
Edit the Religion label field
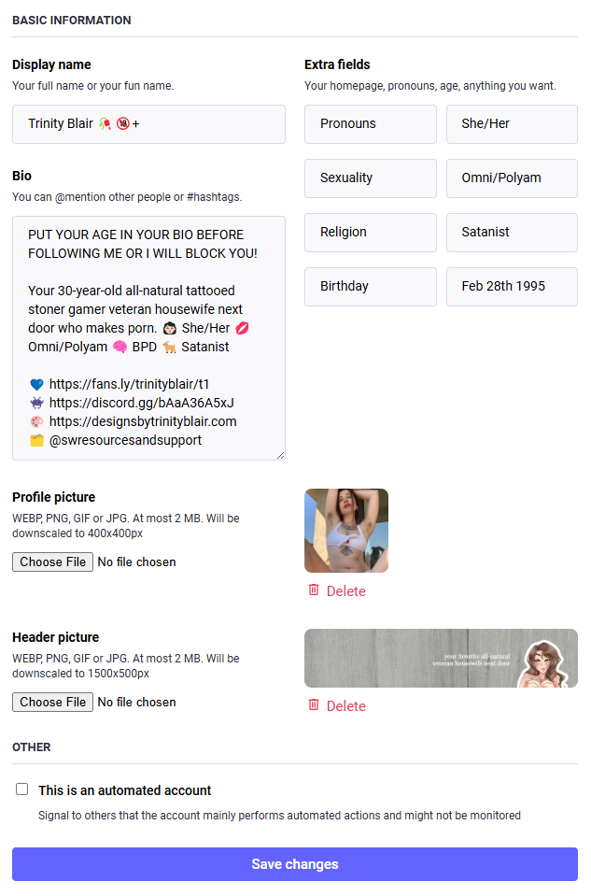(371, 233)
